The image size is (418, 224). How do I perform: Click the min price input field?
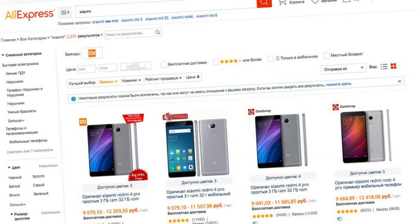pyautogui.click(x=87, y=69)
